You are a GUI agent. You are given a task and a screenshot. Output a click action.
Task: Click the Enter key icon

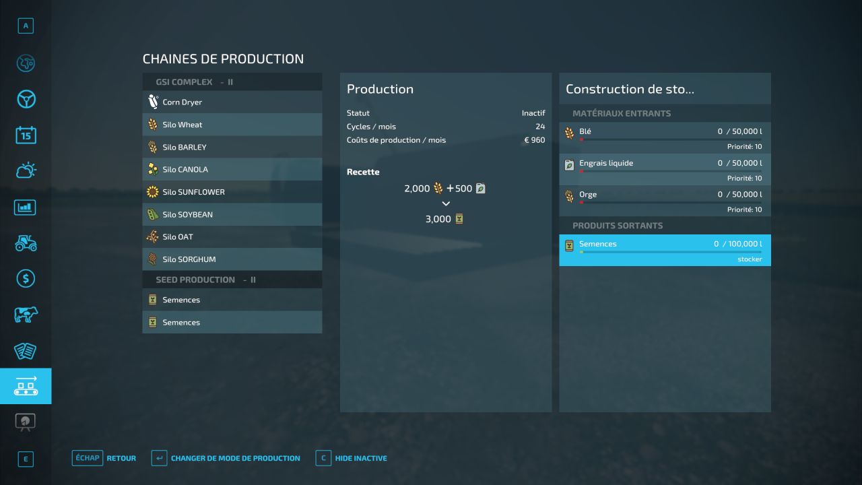click(159, 458)
